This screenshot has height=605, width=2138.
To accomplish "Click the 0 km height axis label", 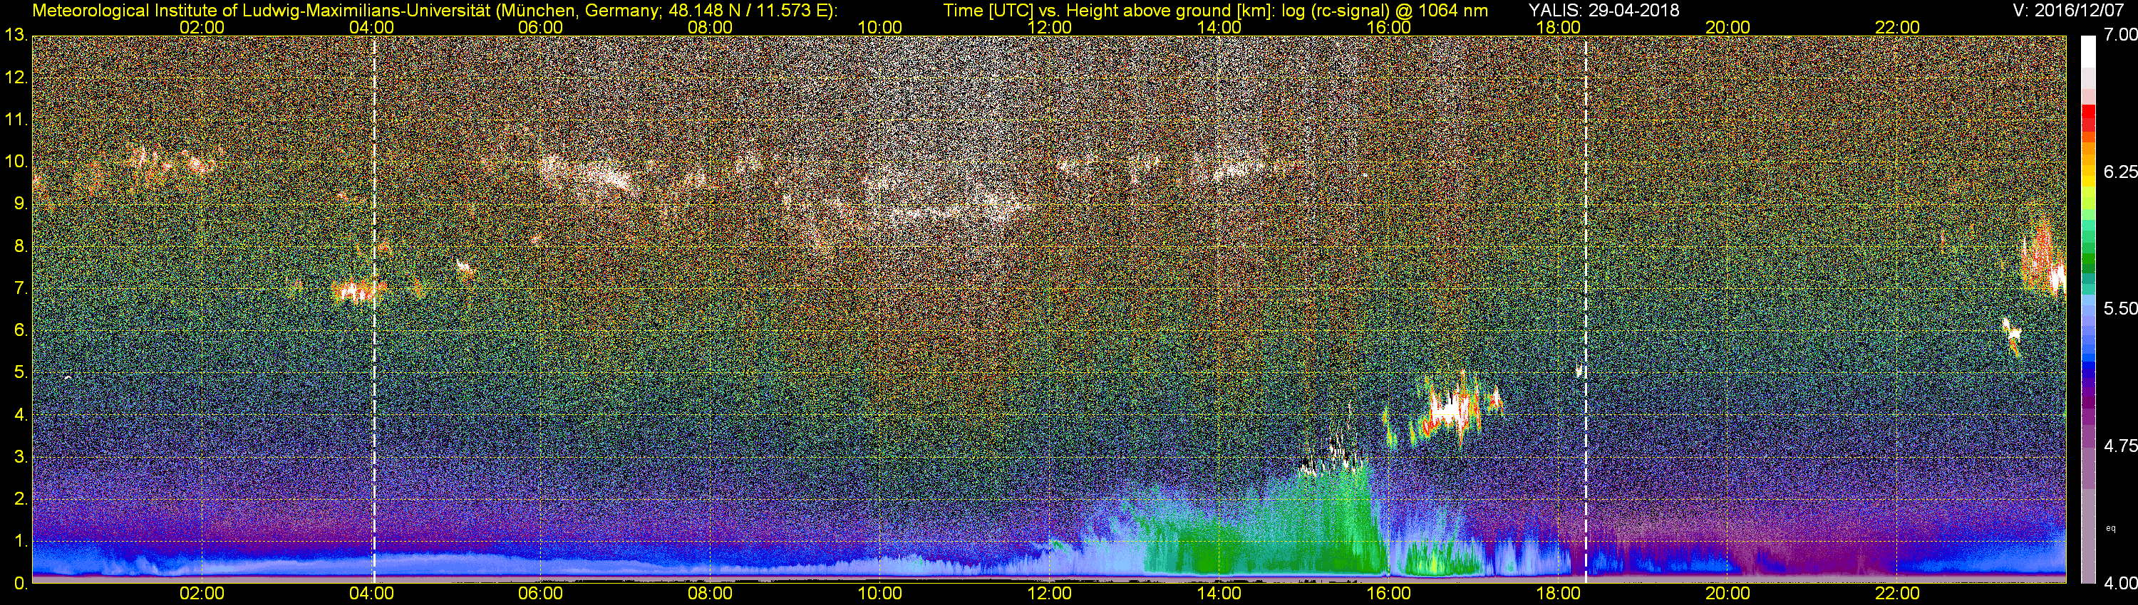I will pos(20,584).
